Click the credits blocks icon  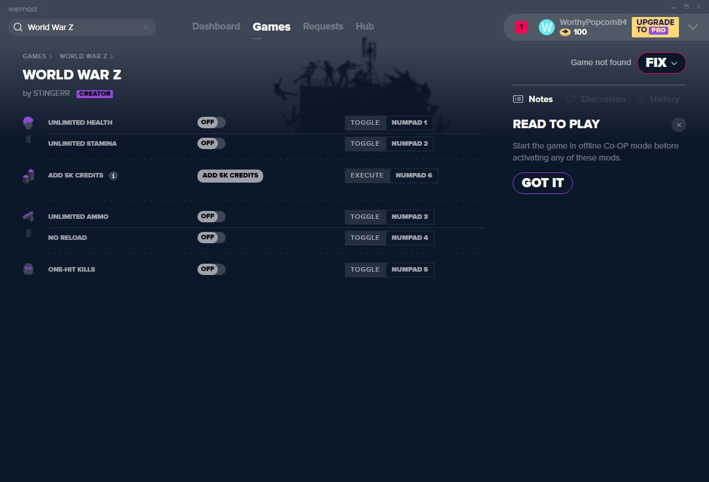point(28,176)
